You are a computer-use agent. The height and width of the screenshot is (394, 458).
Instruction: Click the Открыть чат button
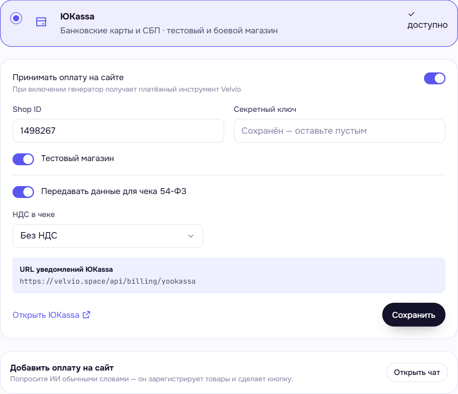click(417, 373)
